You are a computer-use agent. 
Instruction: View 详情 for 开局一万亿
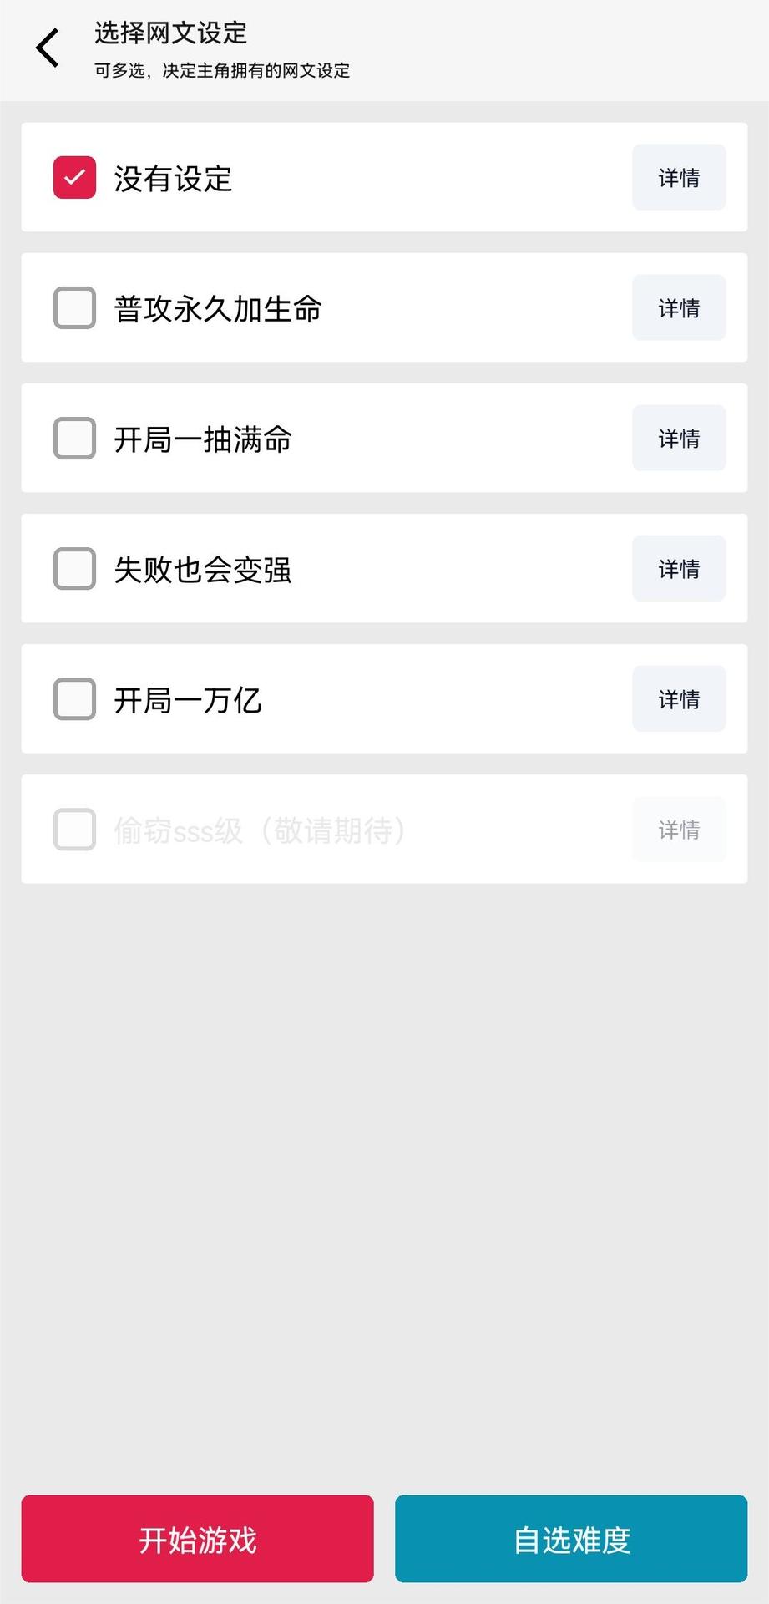click(x=678, y=699)
